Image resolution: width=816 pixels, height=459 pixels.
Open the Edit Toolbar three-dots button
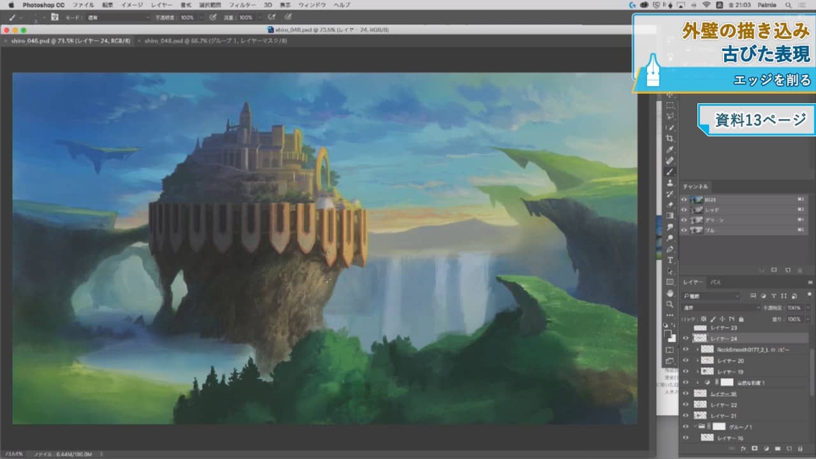pyautogui.click(x=670, y=315)
